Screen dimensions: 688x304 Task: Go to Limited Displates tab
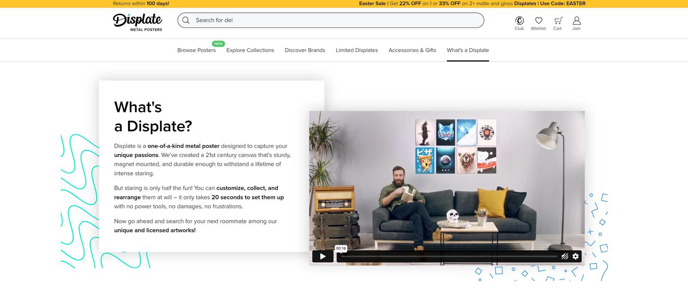tap(356, 50)
